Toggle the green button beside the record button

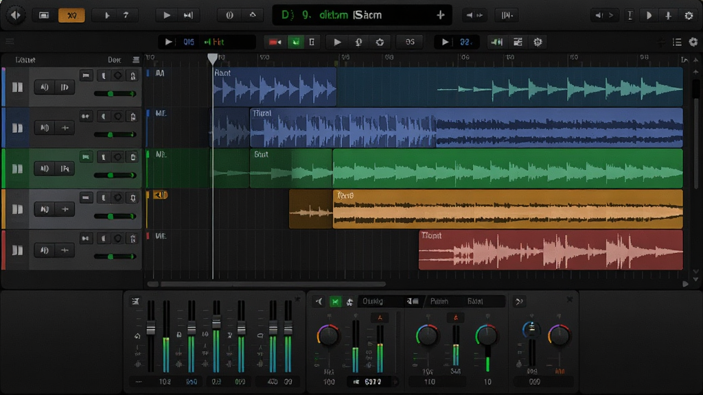coord(295,42)
